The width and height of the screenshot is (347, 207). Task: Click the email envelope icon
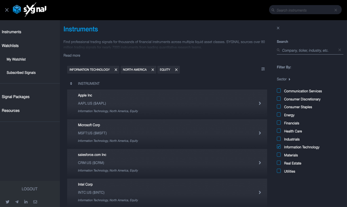click(x=35, y=202)
